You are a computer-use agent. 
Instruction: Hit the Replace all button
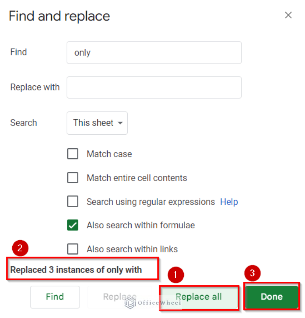click(x=199, y=297)
